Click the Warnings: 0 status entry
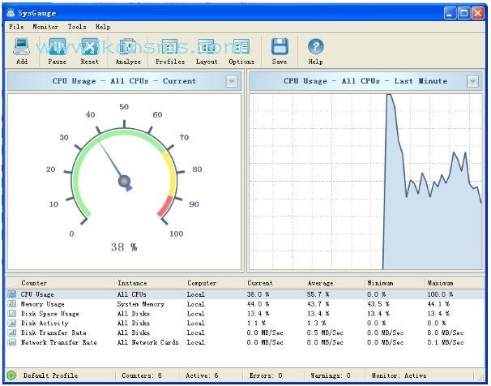Screen dimensions: 491x386 pyautogui.click(x=331, y=375)
